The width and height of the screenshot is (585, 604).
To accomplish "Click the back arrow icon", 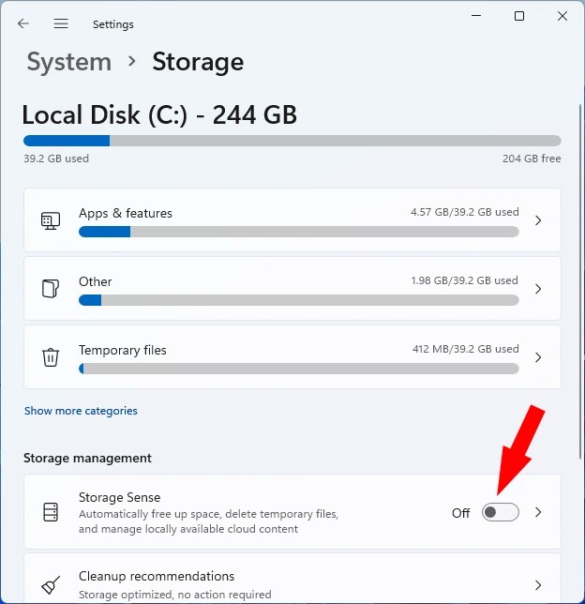I will 23,23.
